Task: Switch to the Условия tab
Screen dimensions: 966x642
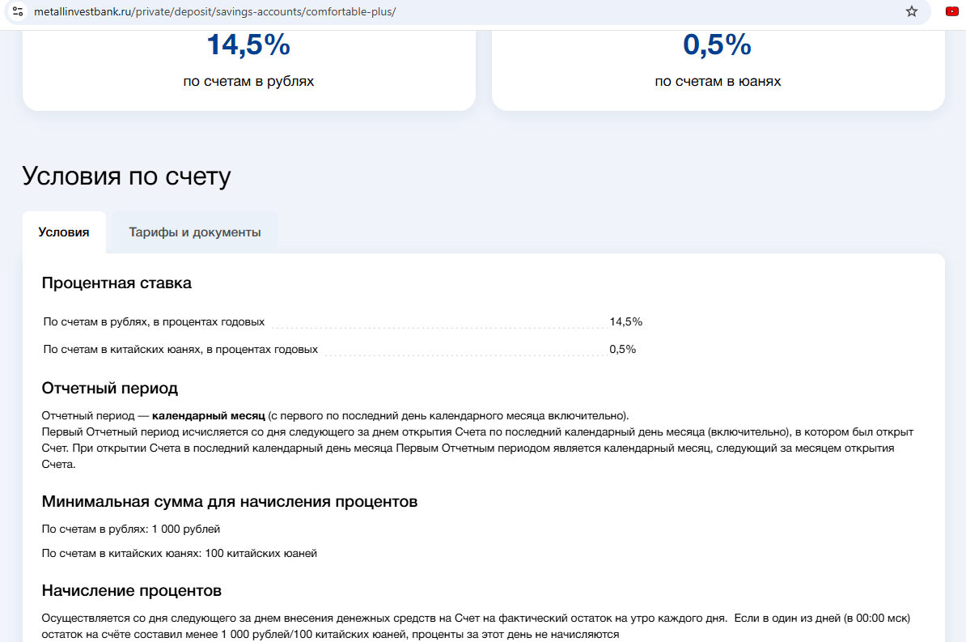Action: [64, 232]
